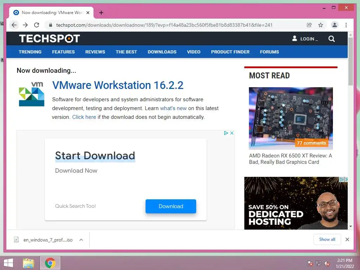The image size is (360, 270).
Task: Click the 'Click here' download link
Action: (84, 117)
